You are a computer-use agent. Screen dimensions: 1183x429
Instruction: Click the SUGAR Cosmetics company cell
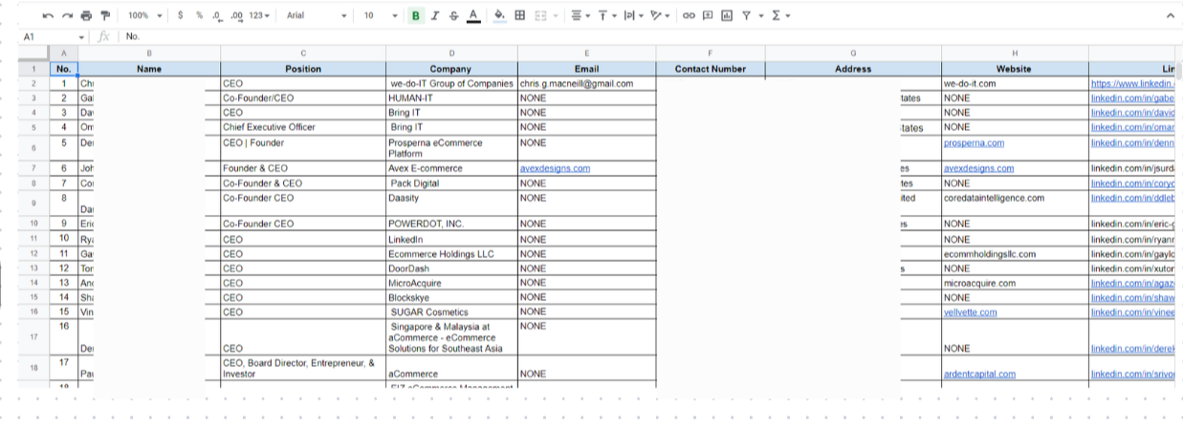pyautogui.click(x=451, y=312)
